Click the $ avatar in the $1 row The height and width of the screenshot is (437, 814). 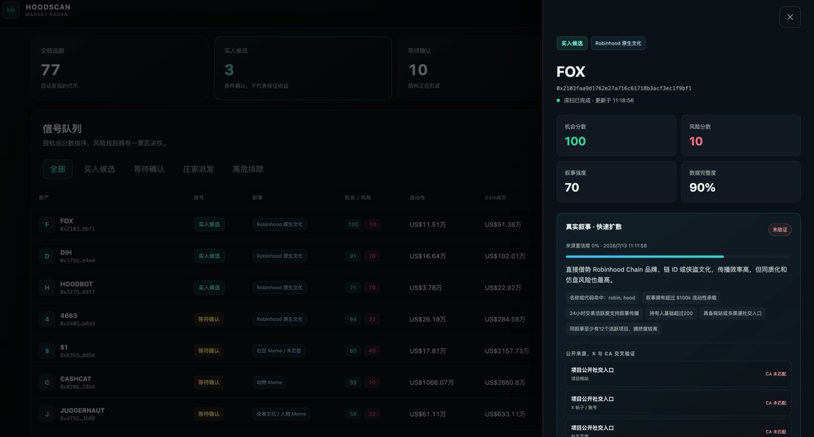47,351
